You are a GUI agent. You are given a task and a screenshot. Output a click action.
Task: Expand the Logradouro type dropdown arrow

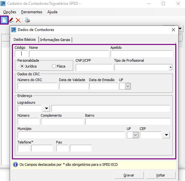point(46,108)
